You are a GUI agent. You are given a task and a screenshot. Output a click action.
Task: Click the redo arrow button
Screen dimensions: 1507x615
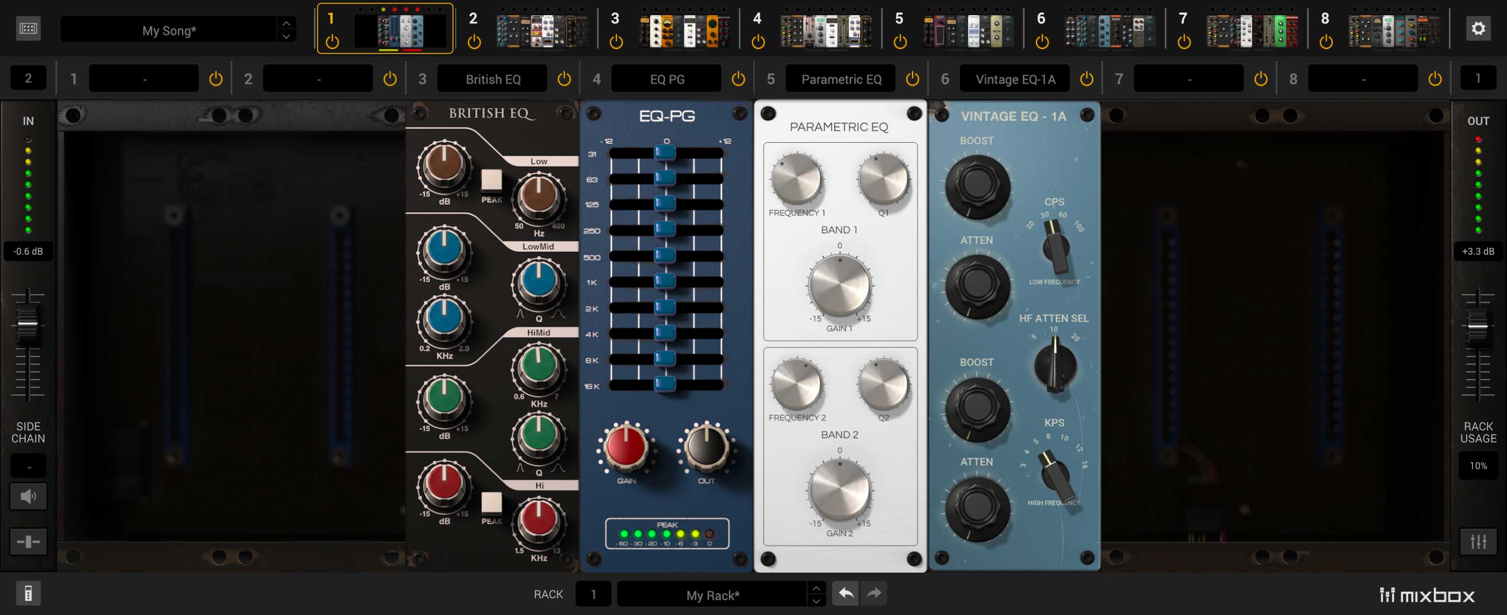tap(873, 594)
